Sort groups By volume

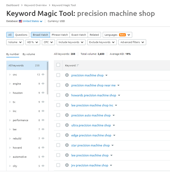[x=29, y=54]
